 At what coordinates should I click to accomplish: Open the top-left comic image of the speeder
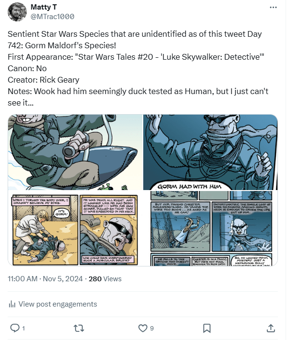(75, 152)
